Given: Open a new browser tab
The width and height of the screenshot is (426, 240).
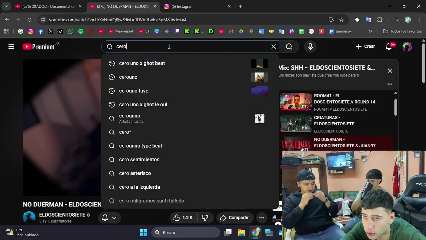Looking at the screenshot, I should 241,6.
